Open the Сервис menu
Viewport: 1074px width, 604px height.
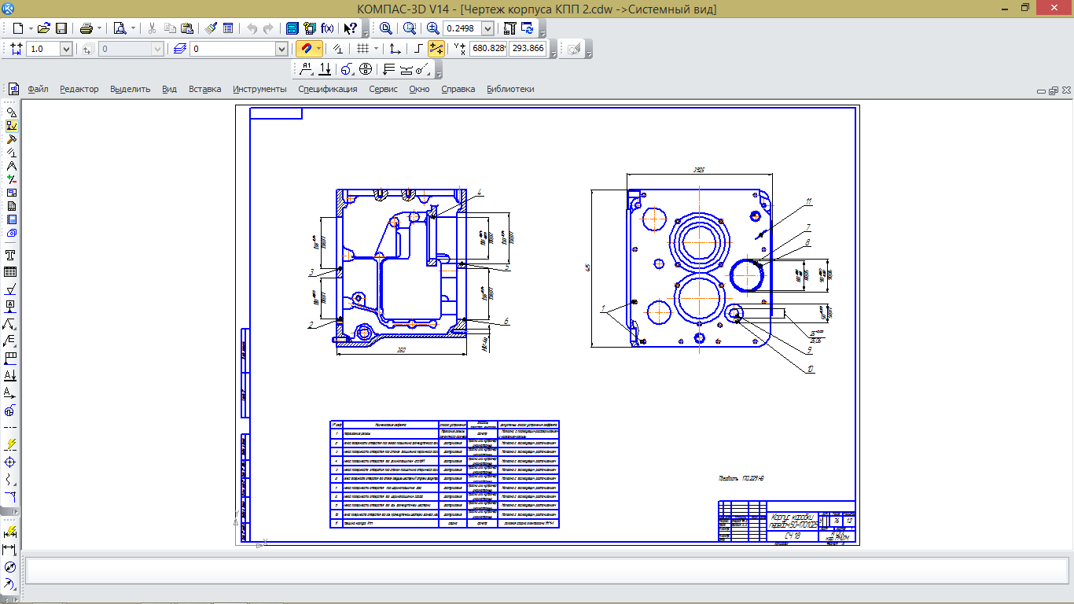tap(384, 89)
